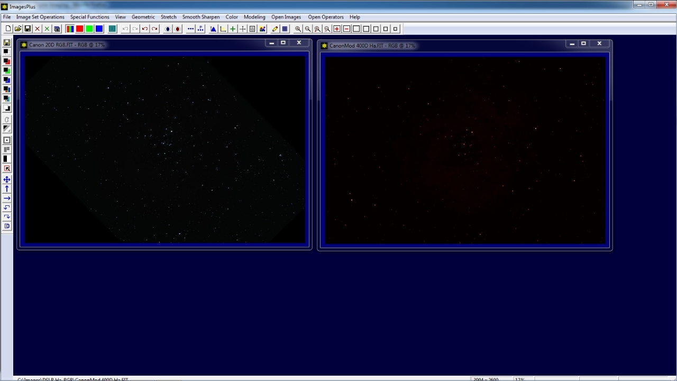Click the teal grid toolbar icon
The height and width of the screenshot is (381, 677).
click(112, 29)
